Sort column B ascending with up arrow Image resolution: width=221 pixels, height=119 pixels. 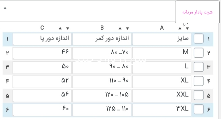coord(120,28)
